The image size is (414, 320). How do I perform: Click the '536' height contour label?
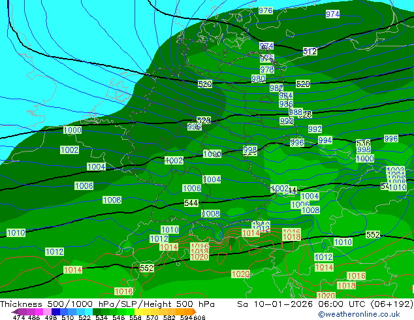pyautogui.click(x=363, y=144)
